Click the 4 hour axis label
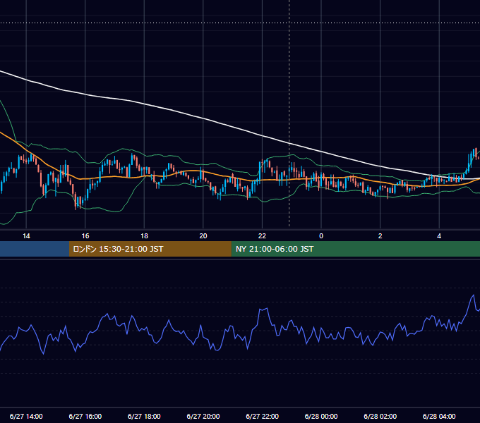Viewport: 480px width, 423px height. pos(439,236)
